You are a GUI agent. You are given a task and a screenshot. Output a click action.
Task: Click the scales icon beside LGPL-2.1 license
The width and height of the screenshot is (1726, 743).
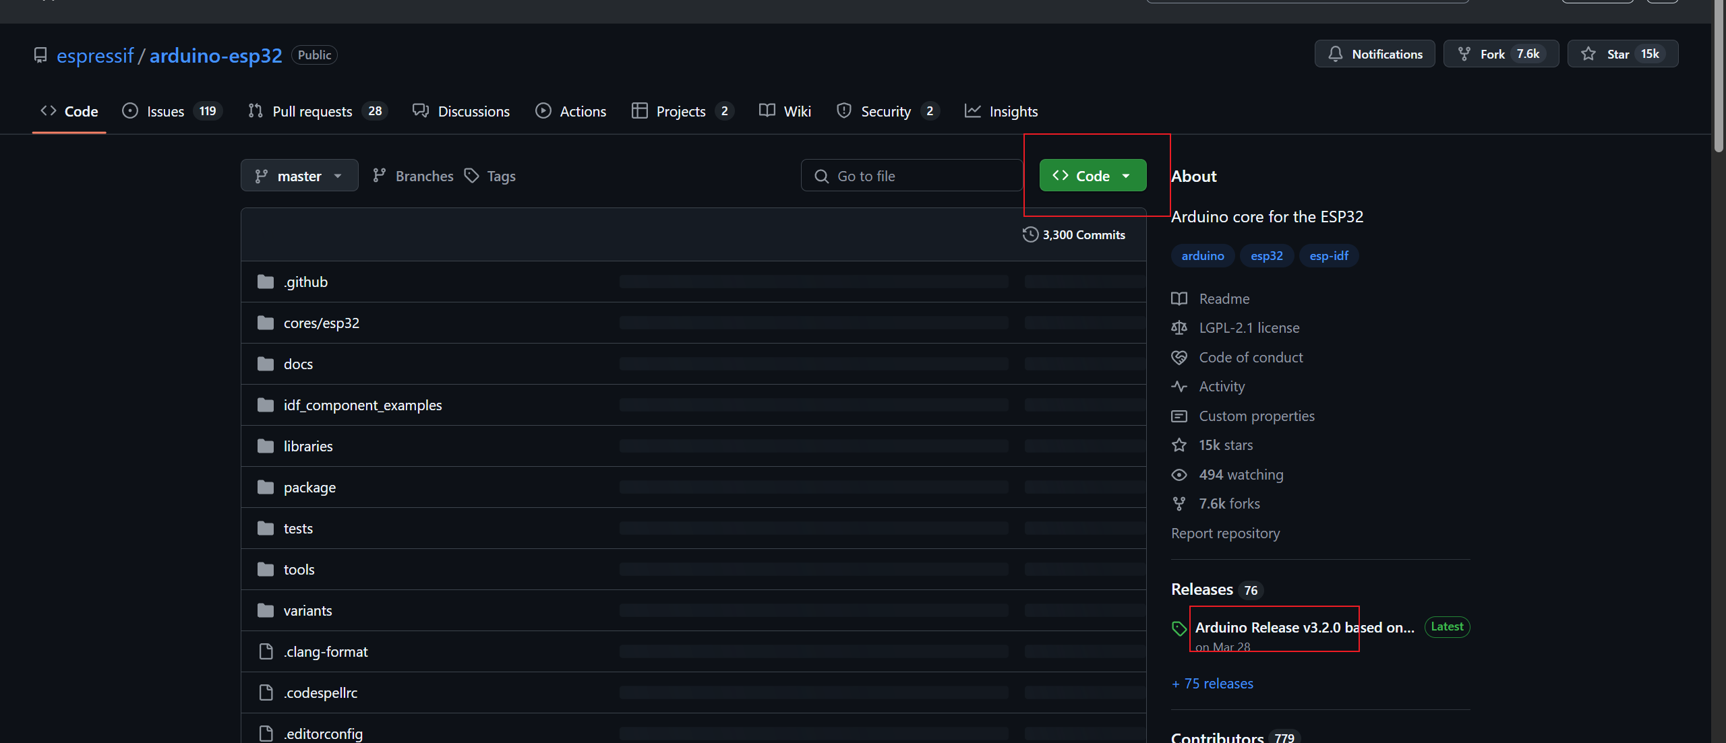point(1179,327)
